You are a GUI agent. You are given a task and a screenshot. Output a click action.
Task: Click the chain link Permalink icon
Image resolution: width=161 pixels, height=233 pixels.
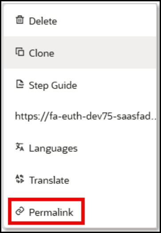pos(20,211)
